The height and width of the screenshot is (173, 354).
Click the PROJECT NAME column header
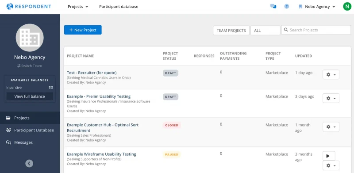pyautogui.click(x=81, y=56)
